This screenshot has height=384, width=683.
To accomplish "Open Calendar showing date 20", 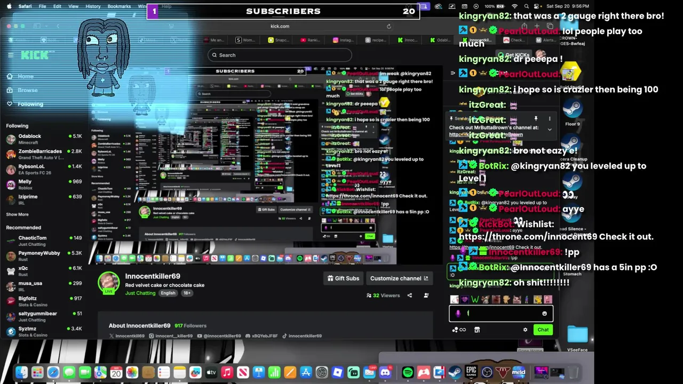I will coord(116,372).
